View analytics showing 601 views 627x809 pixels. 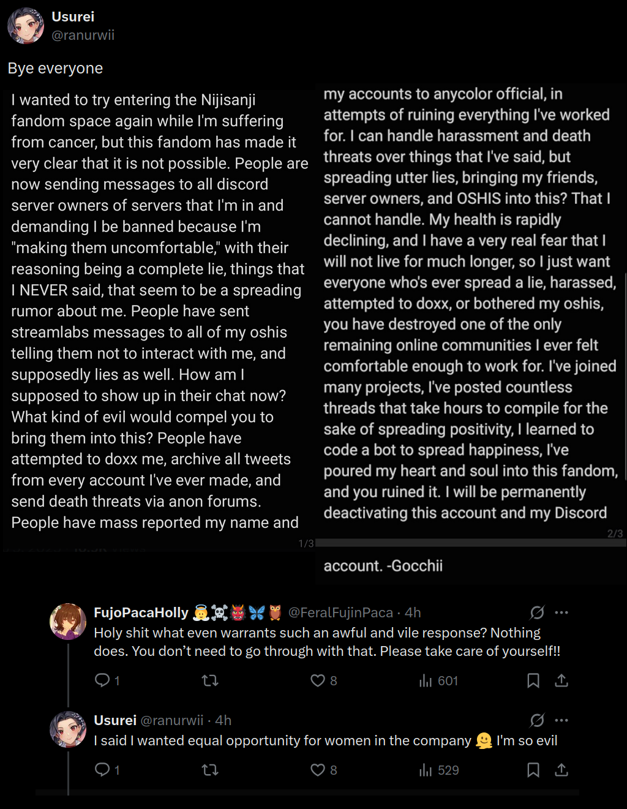438,680
